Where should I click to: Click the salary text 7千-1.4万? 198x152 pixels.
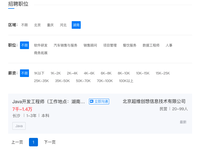22,109
